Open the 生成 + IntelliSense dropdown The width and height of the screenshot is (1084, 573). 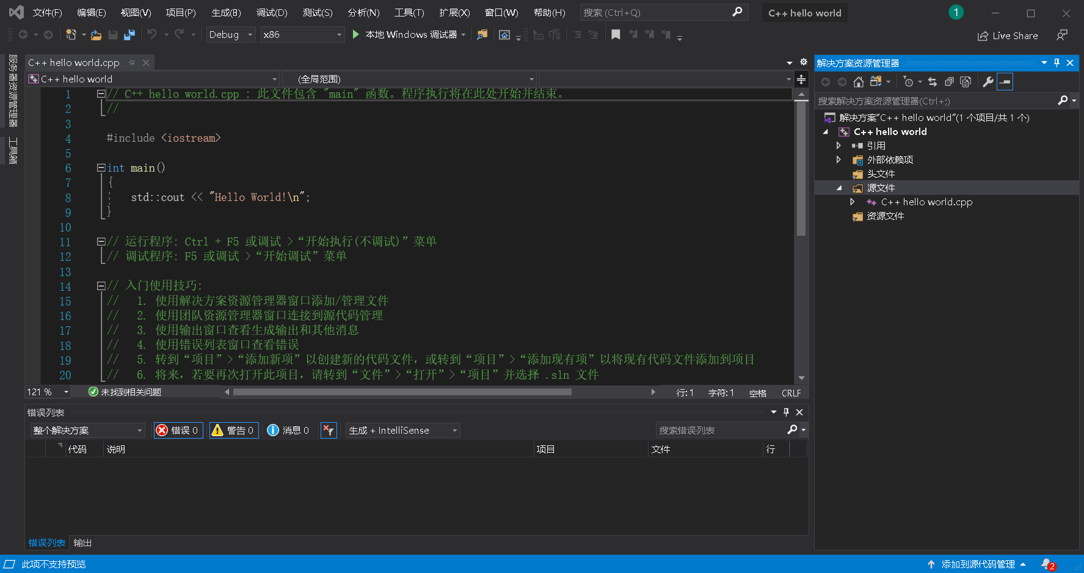coord(403,431)
